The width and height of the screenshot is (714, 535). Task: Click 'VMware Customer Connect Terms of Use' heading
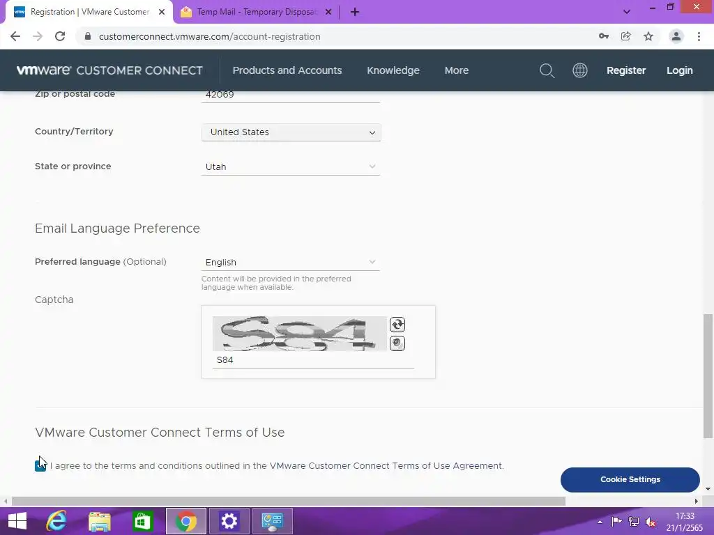[160, 433]
